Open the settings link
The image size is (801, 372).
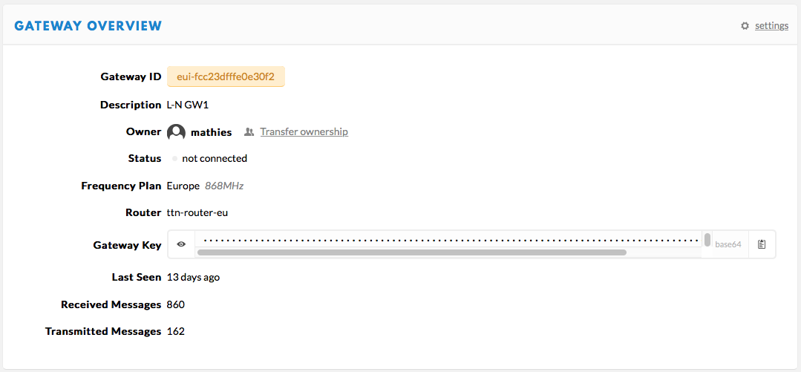pos(771,25)
